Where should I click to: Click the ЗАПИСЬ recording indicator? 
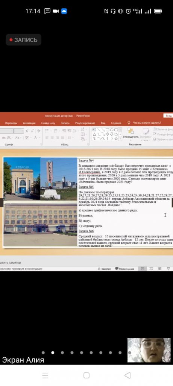click(x=23, y=40)
